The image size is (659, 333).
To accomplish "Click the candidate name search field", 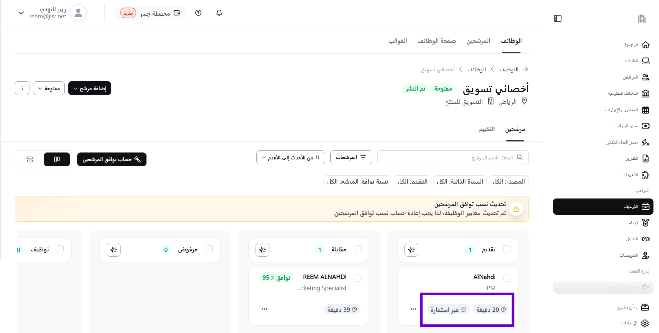I will coord(450,158).
